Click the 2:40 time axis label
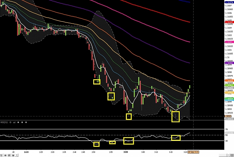 (x=75, y=152)
